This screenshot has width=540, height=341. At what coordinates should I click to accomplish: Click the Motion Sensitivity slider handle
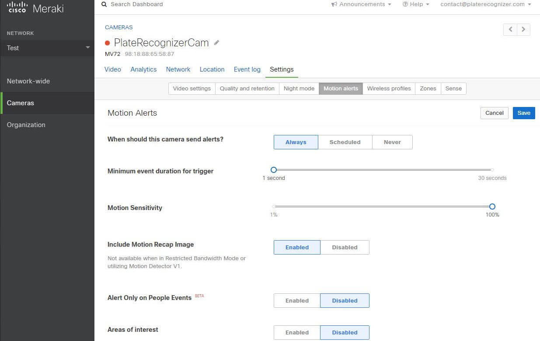[492, 207]
